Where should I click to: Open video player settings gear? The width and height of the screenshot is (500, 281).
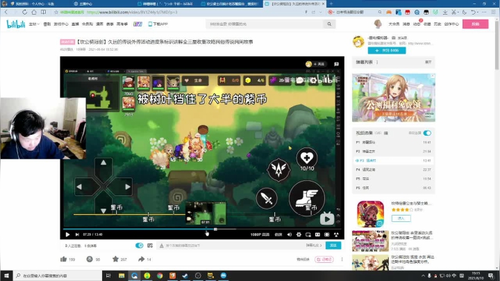299,234
